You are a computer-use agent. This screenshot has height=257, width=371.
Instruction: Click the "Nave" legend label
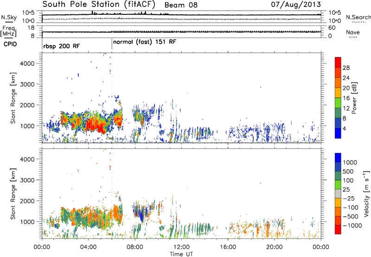[353, 32]
